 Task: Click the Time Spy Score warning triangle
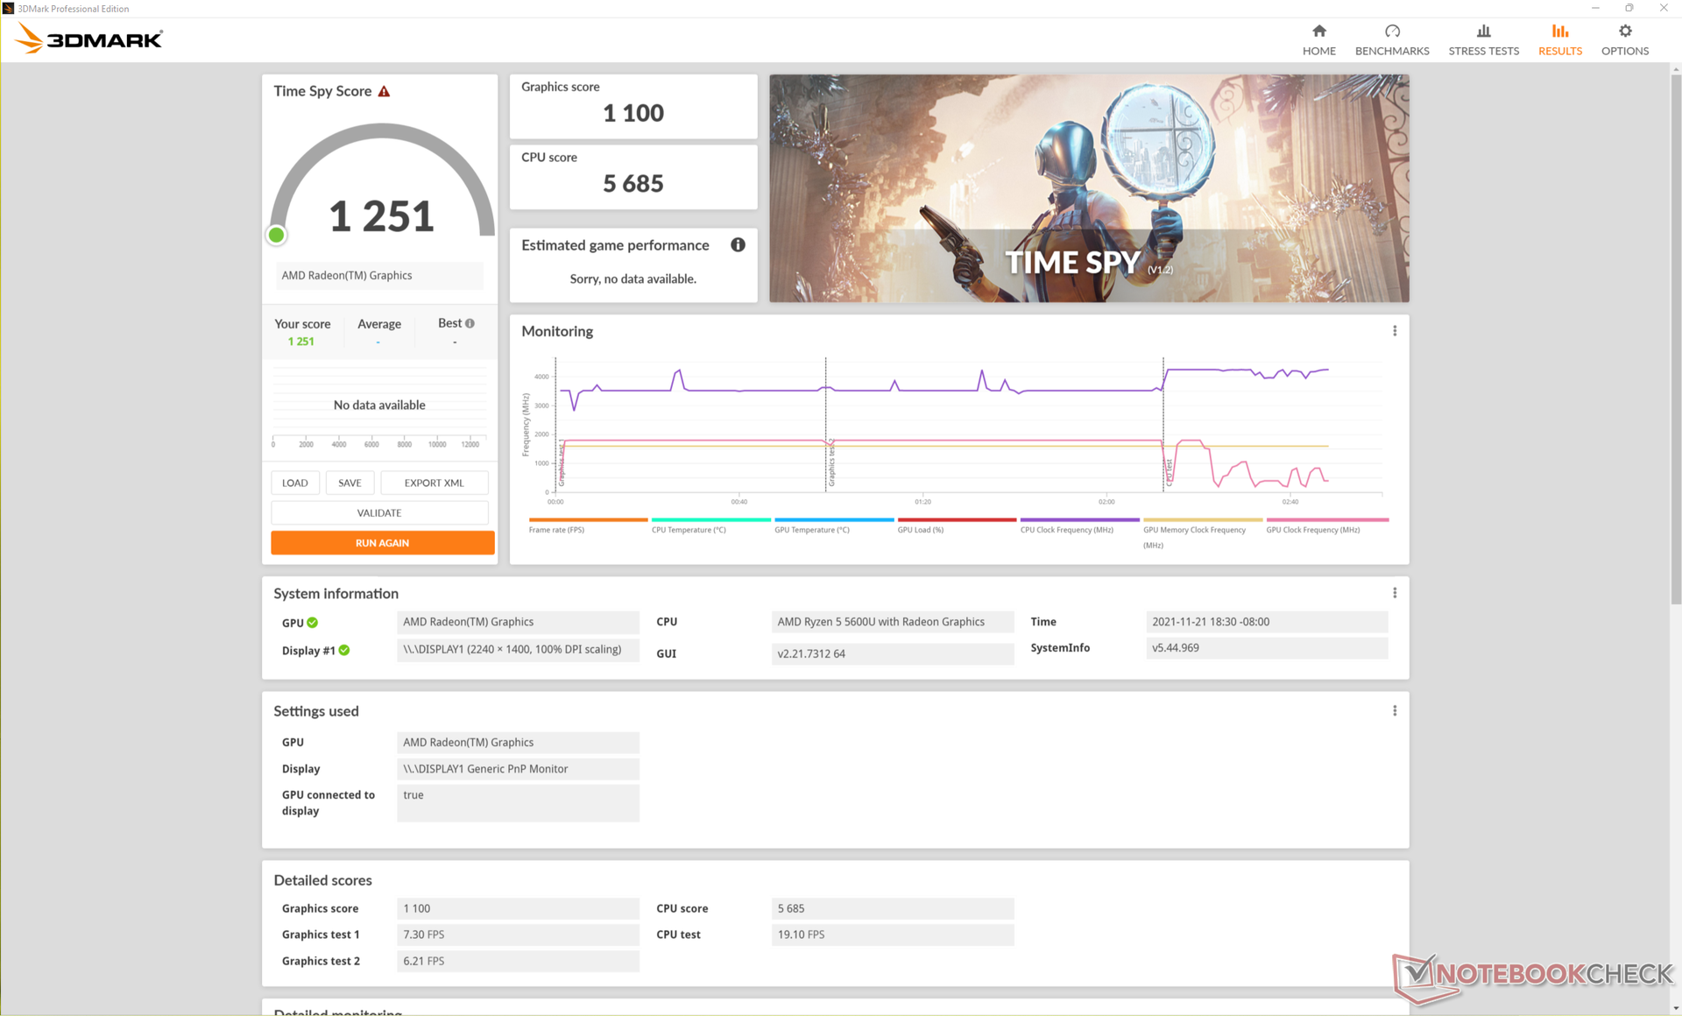click(x=384, y=91)
